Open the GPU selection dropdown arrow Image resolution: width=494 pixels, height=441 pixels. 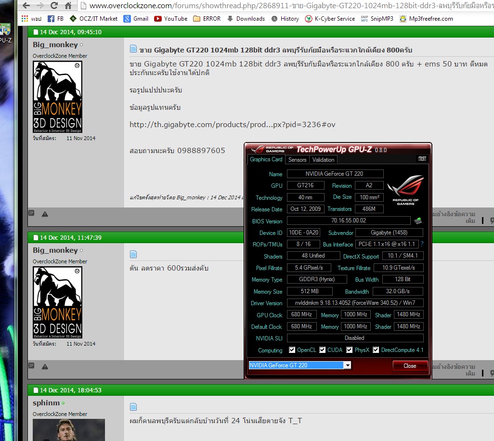(347, 365)
